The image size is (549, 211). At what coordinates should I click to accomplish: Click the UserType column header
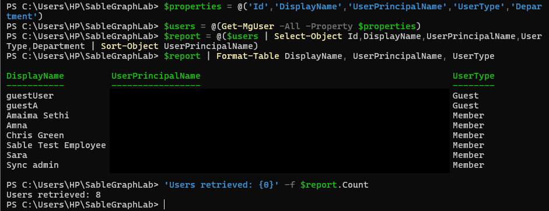tap(473, 76)
